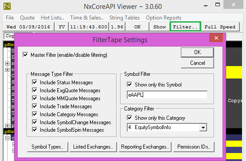Click Cancel in FilterTape Settings
Image resolution: width=246 pixels, height=161 pixels.
197,63
